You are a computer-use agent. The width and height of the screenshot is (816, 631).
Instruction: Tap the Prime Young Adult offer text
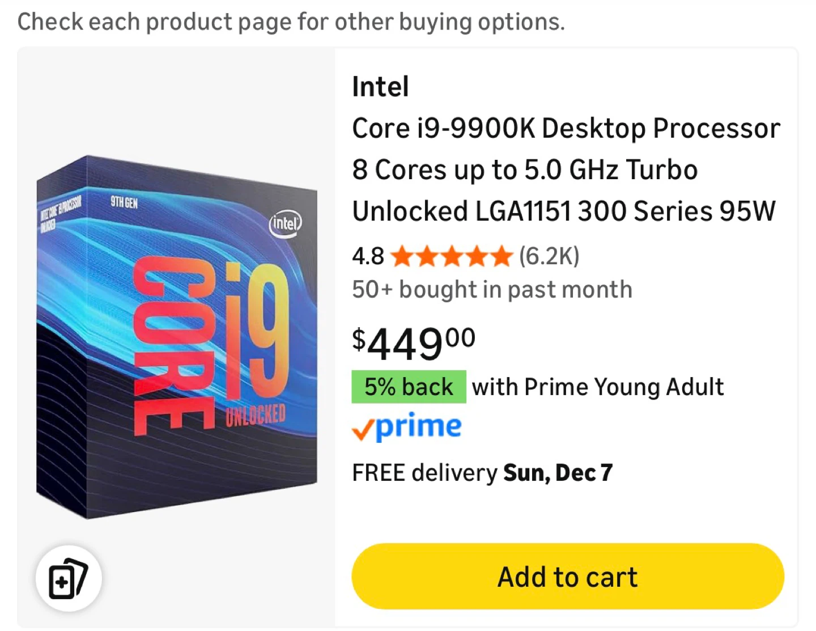(x=598, y=387)
